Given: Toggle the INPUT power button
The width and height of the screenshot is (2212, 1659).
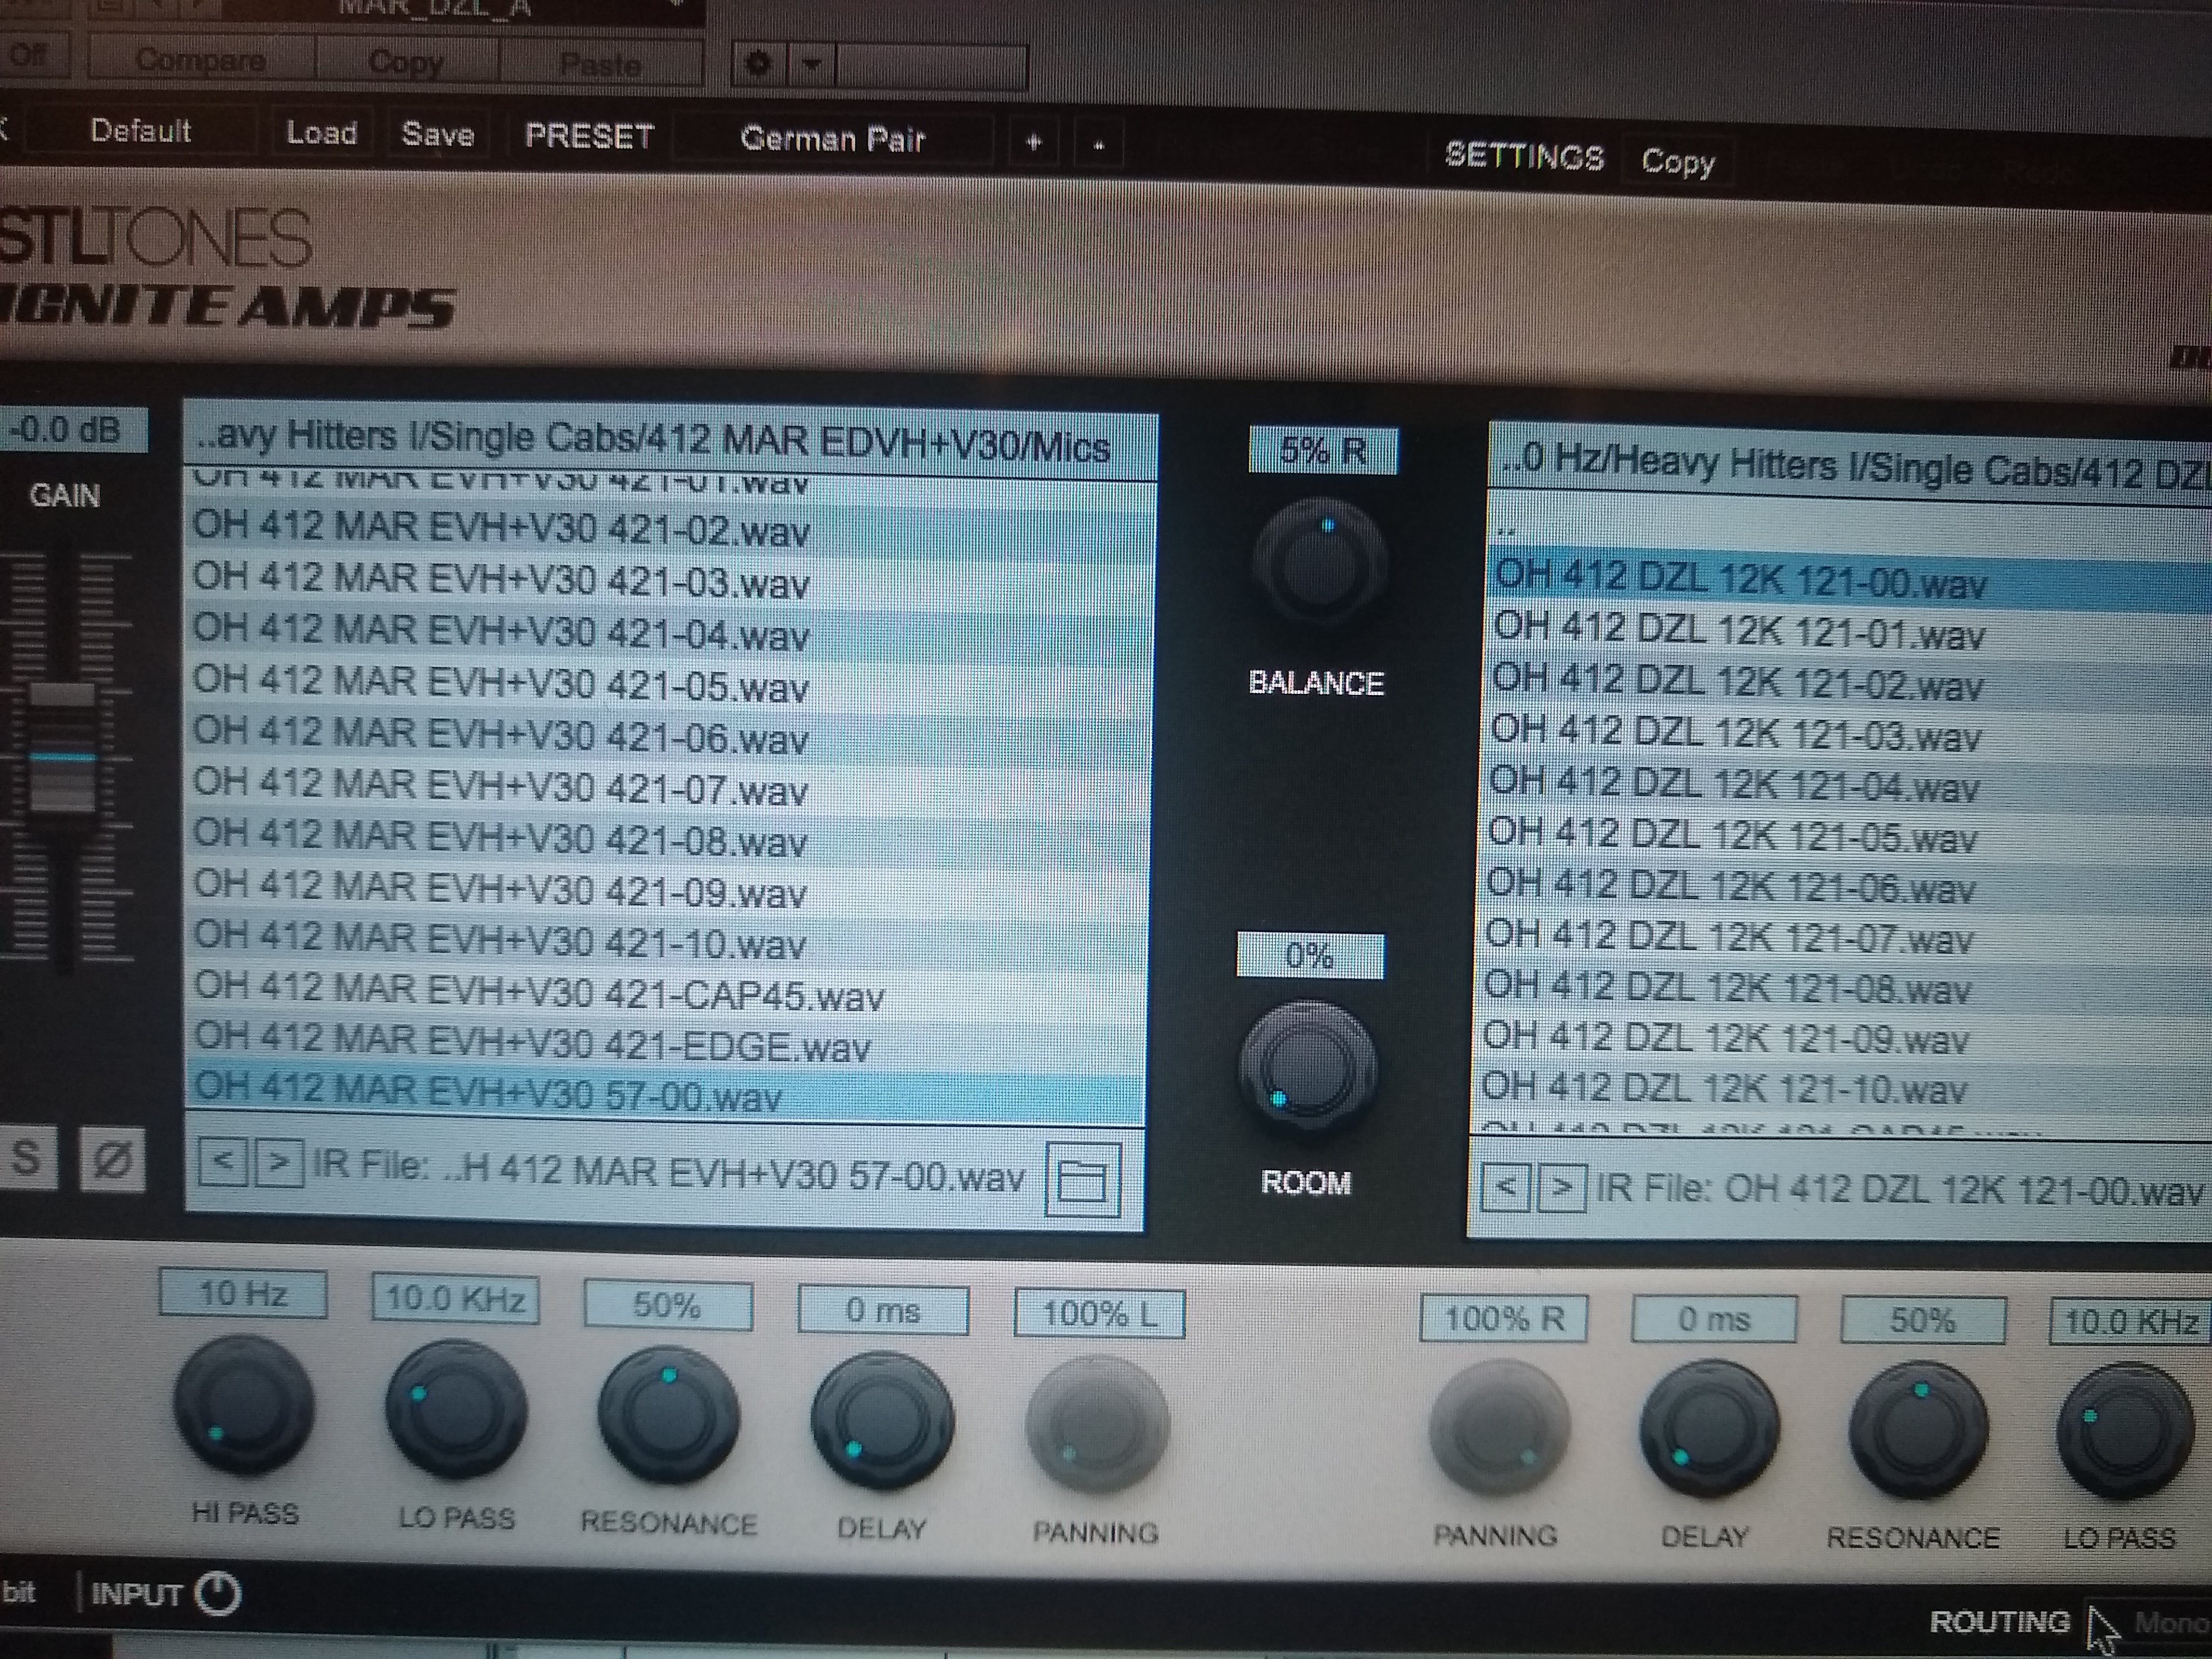Looking at the screenshot, I should click(218, 1594).
